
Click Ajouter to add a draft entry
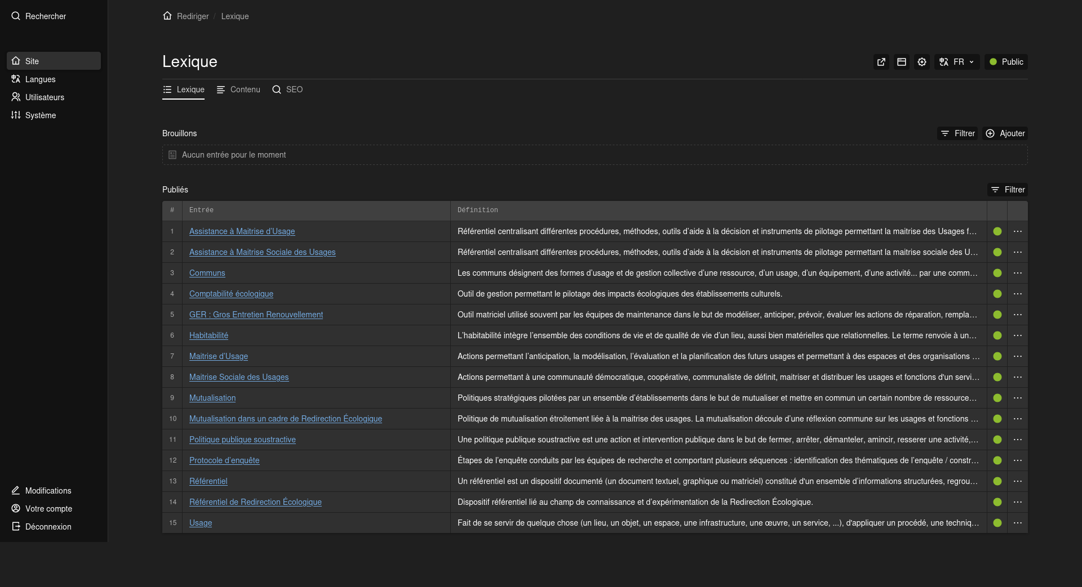(1005, 133)
